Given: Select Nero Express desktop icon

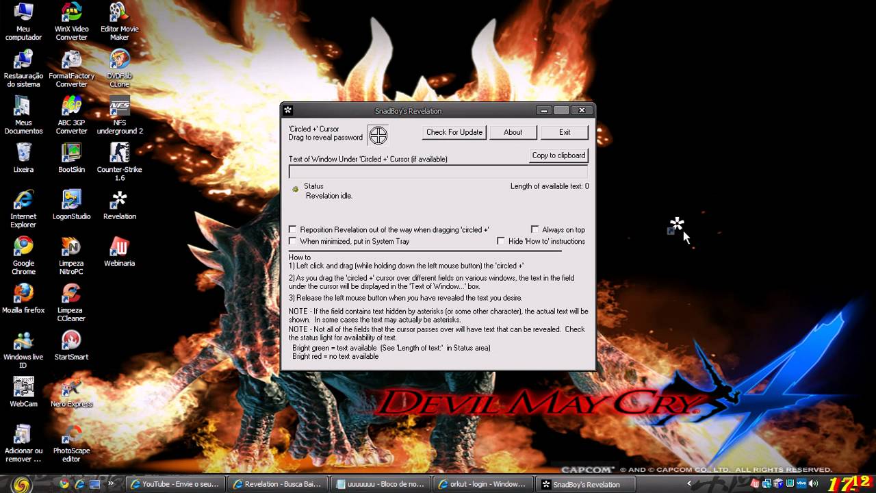Looking at the screenshot, I should [71, 392].
